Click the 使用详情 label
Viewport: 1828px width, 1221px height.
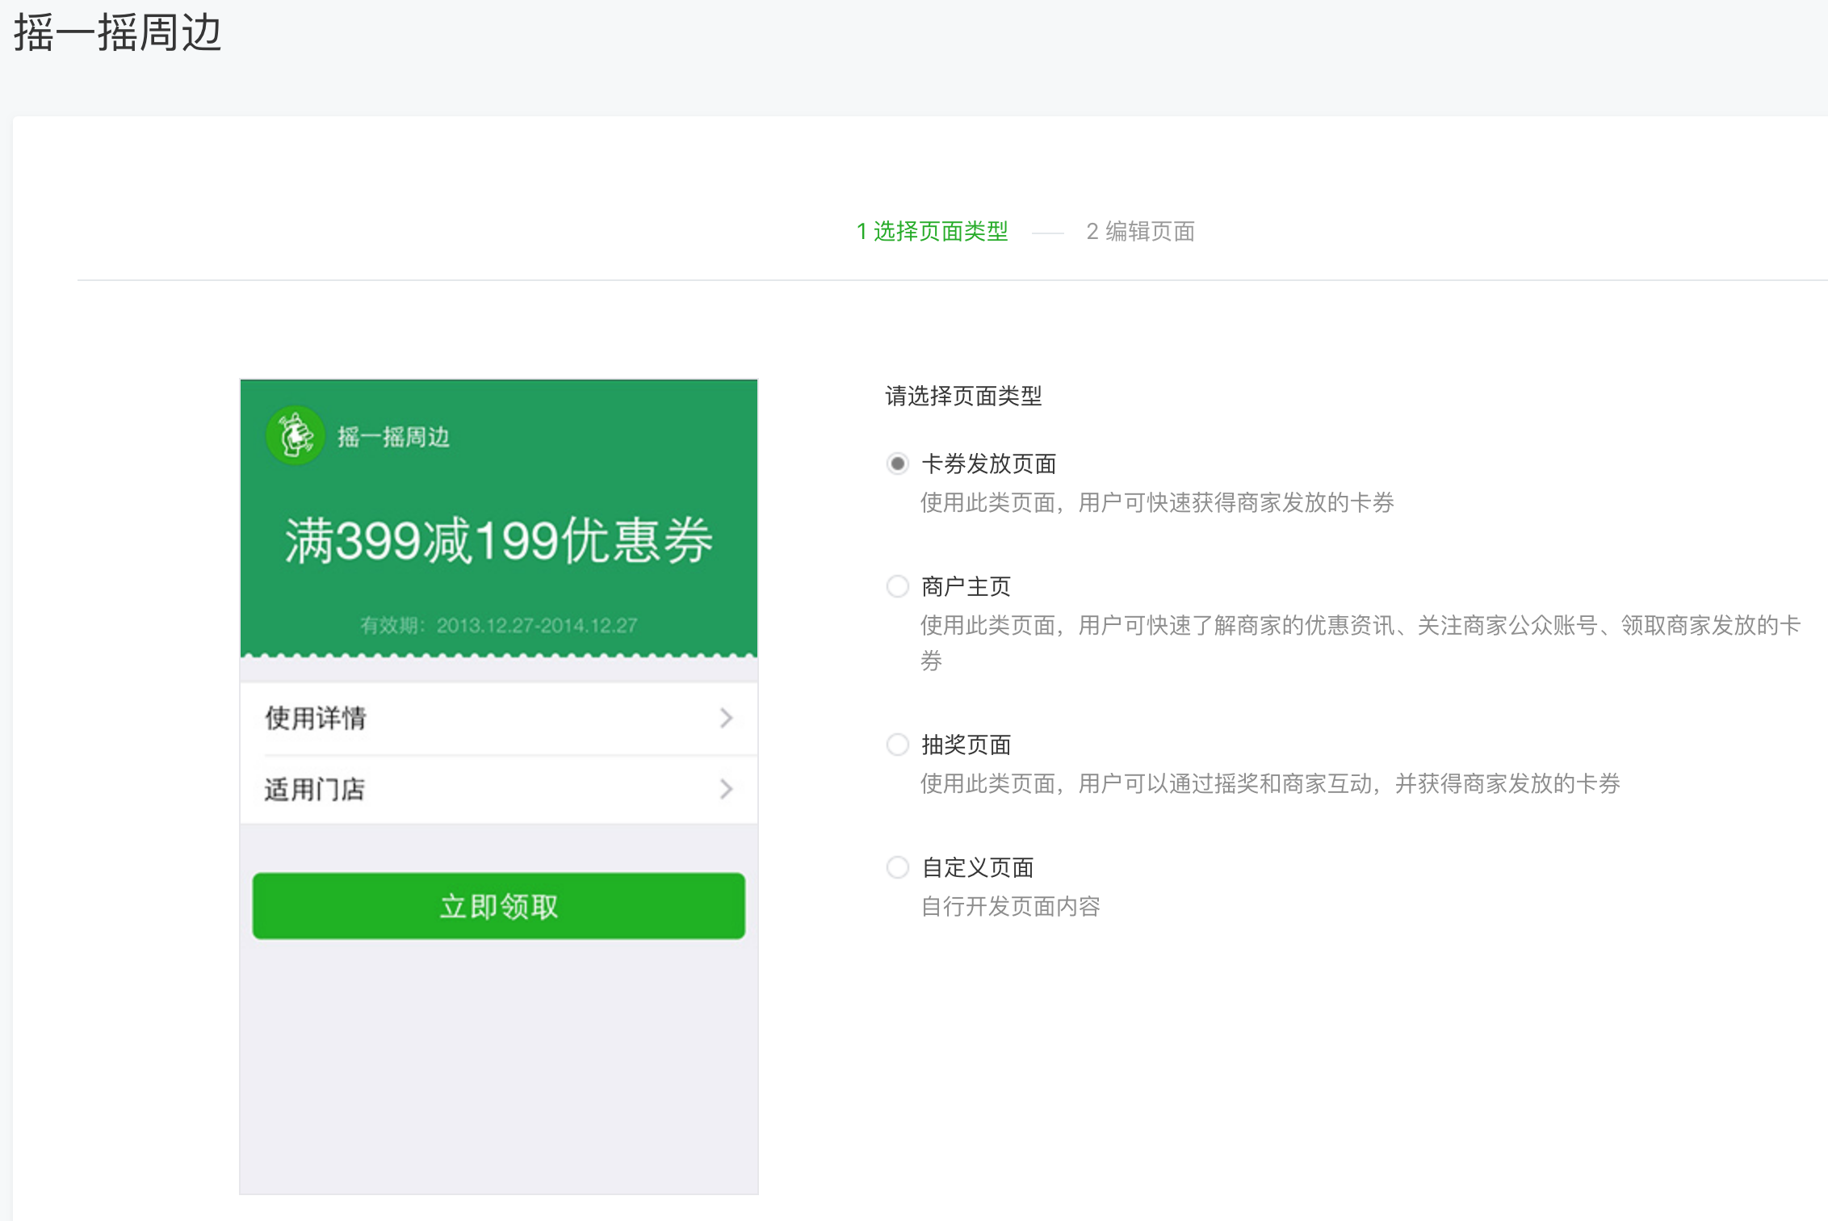pyautogui.click(x=316, y=718)
